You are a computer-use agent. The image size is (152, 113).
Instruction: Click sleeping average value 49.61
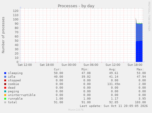tap(114, 73)
